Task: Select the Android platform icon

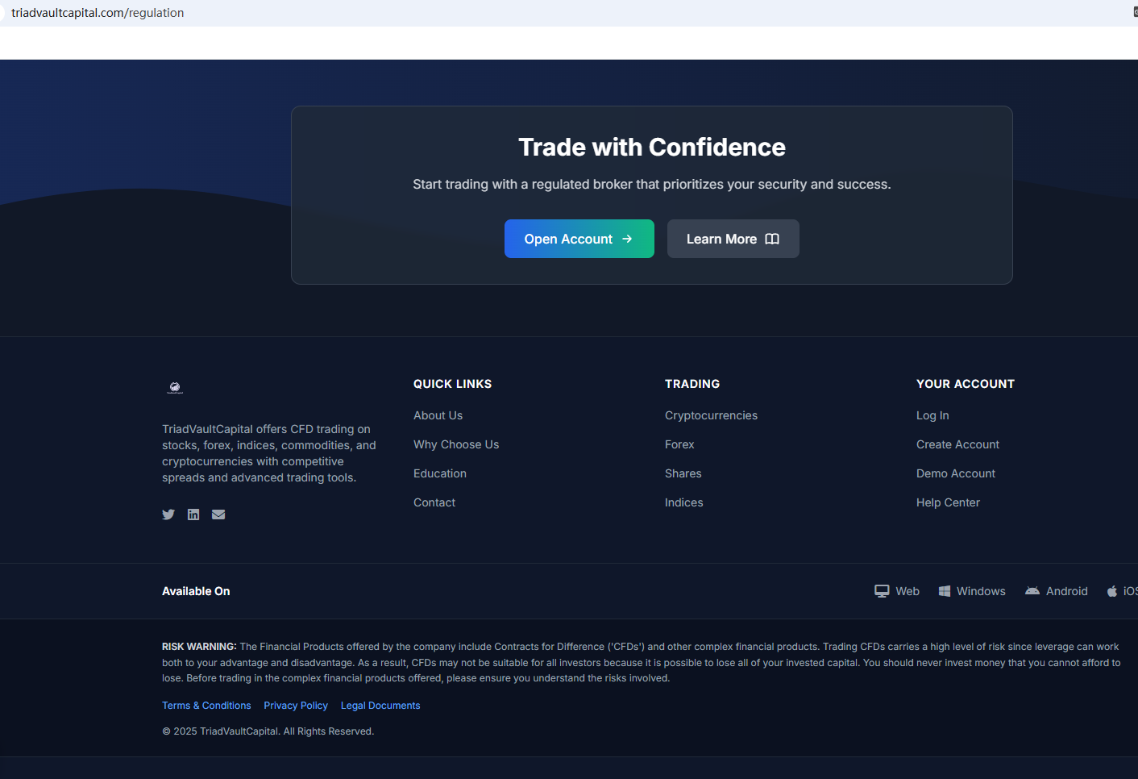Action: (1032, 591)
